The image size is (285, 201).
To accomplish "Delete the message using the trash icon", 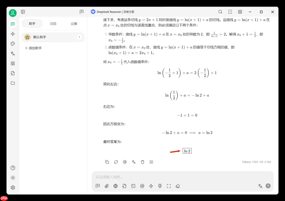I will coord(142,162).
